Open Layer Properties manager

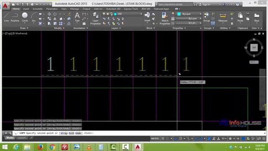95,18
